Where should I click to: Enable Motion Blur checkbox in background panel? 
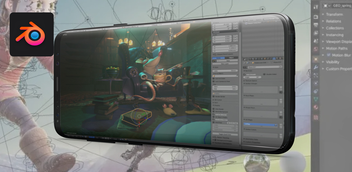click(x=329, y=55)
